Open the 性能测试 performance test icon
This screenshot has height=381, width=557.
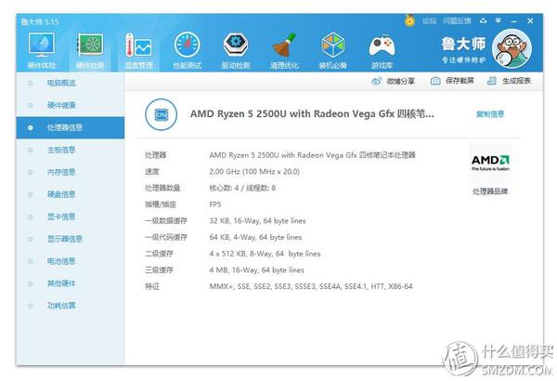click(188, 50)
